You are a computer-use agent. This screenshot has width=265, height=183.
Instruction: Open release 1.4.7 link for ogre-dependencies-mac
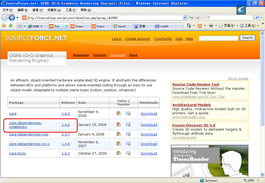(66, 134)
